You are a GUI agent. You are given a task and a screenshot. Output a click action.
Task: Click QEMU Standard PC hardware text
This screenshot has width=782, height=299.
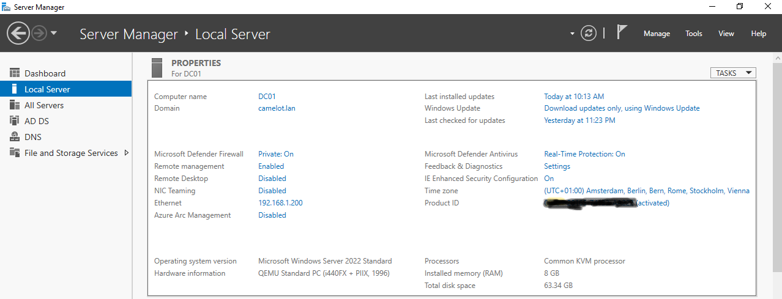coord(324,273)
